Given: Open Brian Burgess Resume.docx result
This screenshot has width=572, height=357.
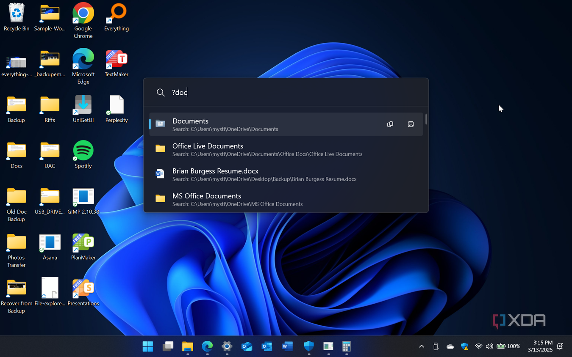Looking at the screenshot, I should (286, 174).
